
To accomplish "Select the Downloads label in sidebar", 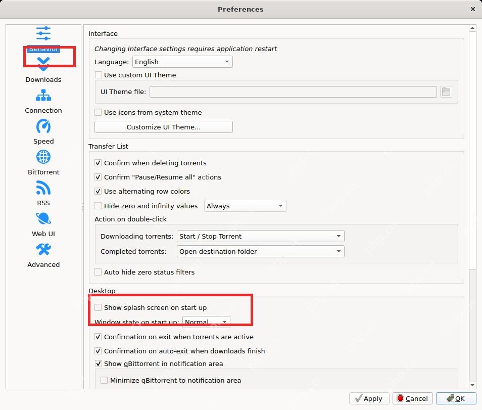I will coord(43,80).
